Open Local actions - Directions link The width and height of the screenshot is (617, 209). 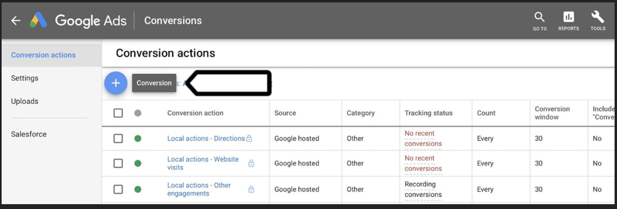[x=206, y=139]
